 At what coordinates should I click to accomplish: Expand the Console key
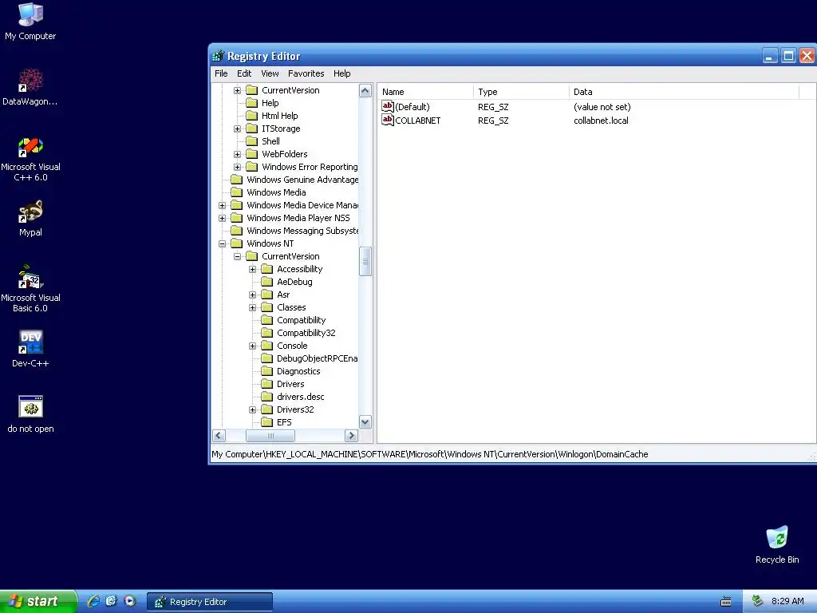click(252, 346)
